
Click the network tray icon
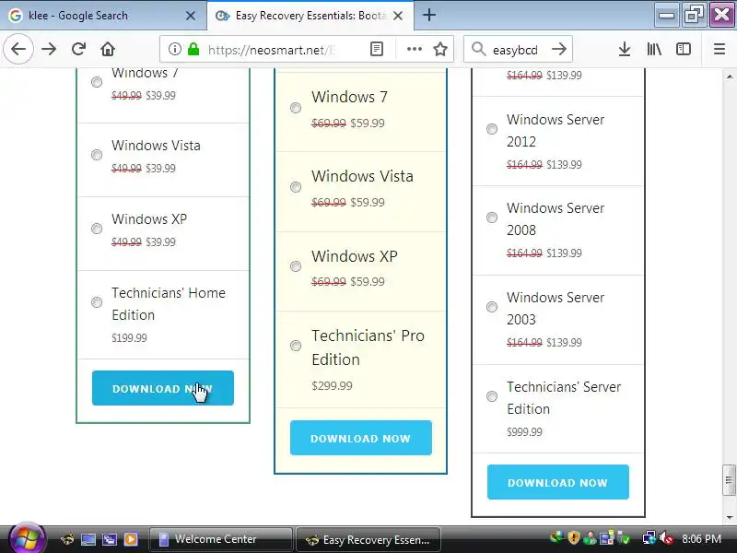649,538
